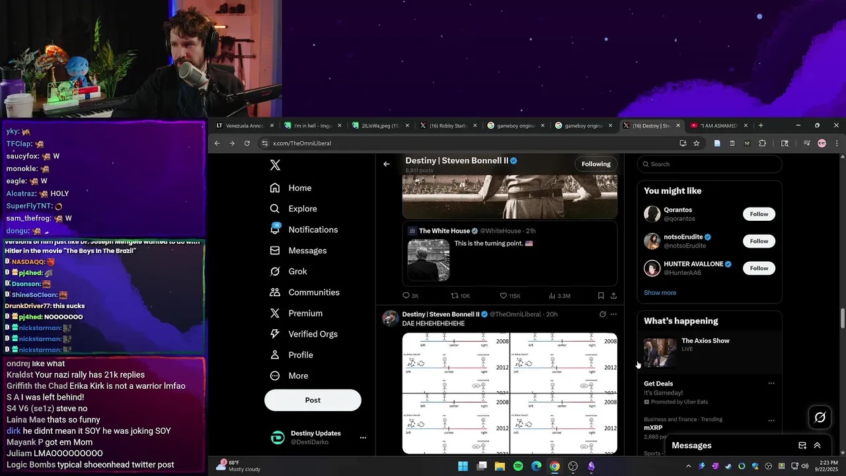Screen dimensions: 846x476
Task: Bookmark the White House quote post
Action: point(601,296)
